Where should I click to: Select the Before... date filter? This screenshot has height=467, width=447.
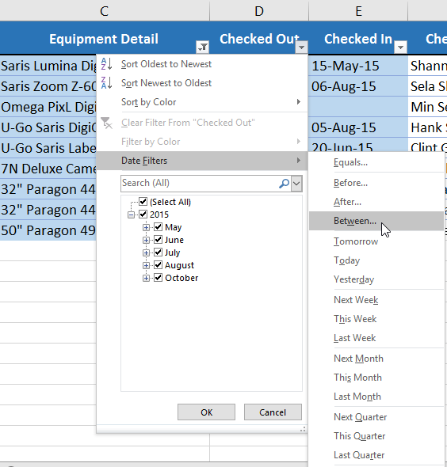376,183
